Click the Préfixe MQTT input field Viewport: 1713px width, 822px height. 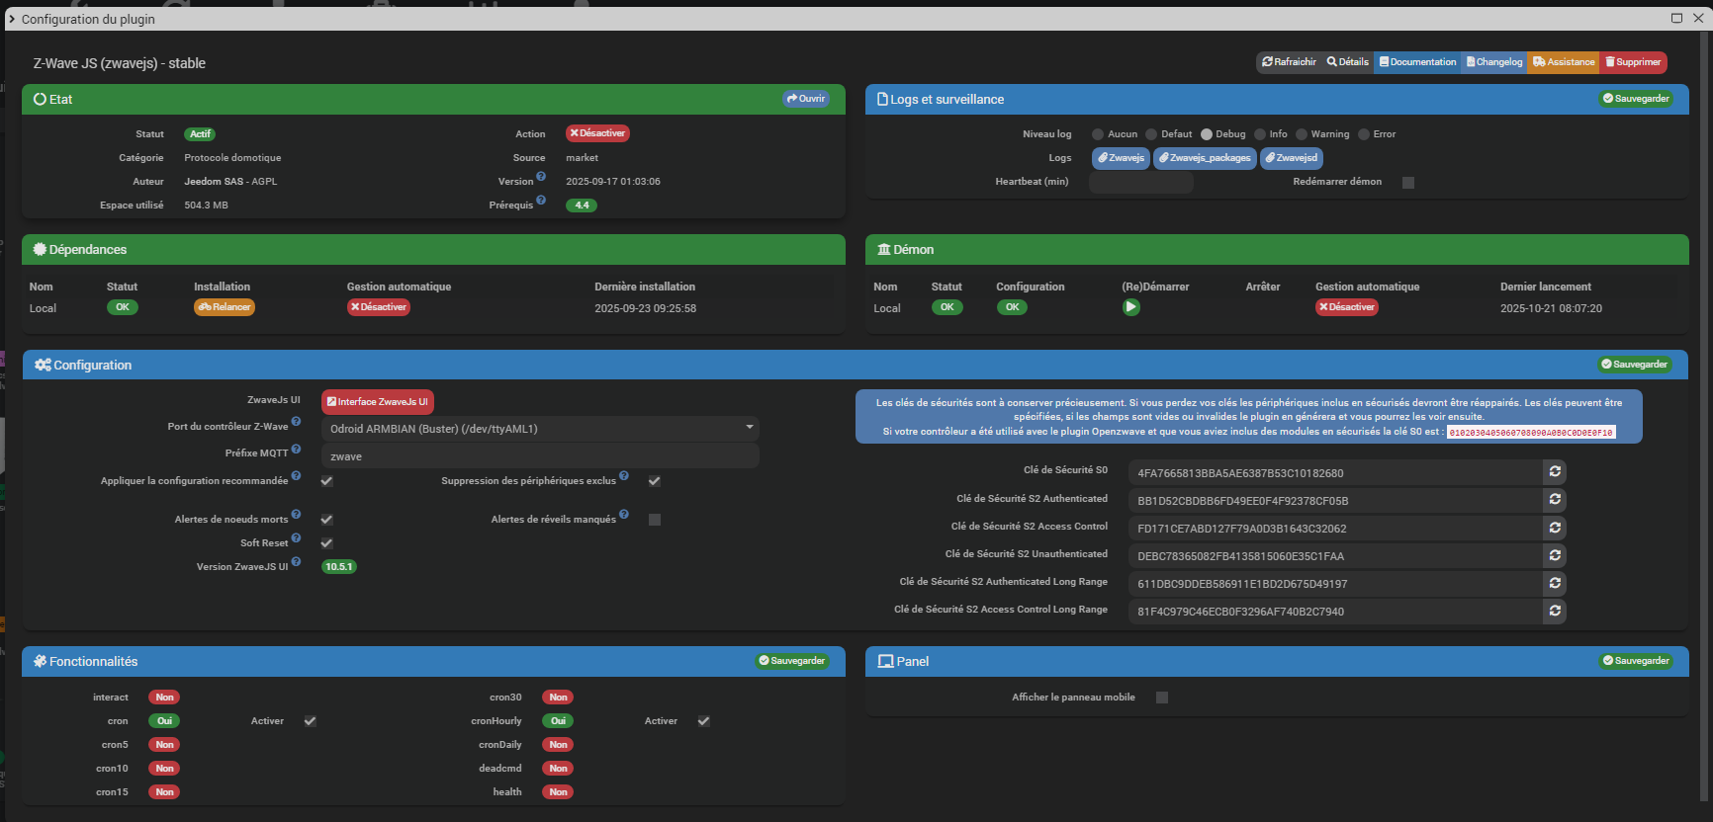point(540,456)
